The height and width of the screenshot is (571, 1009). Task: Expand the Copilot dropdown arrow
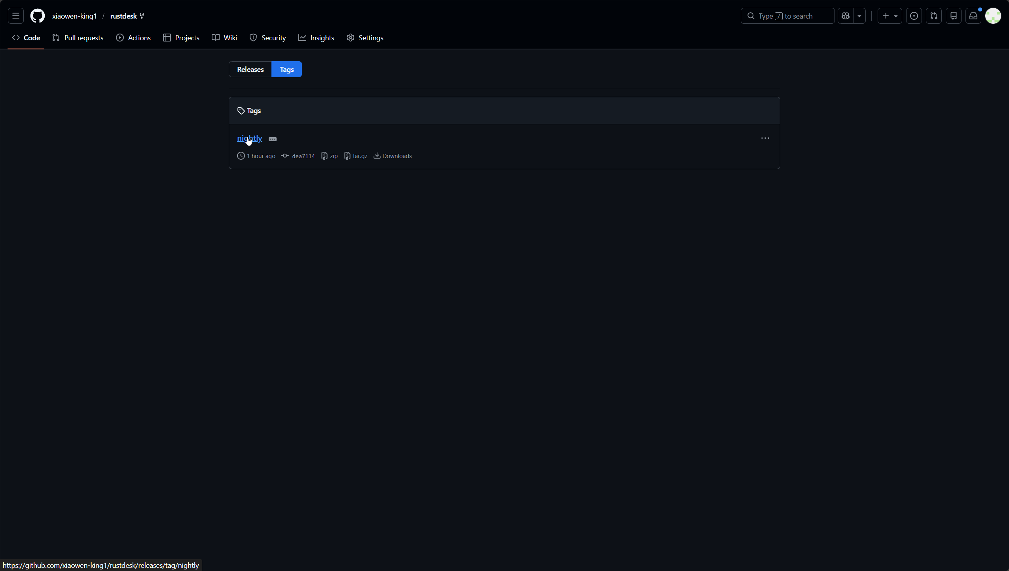[859, 16]
